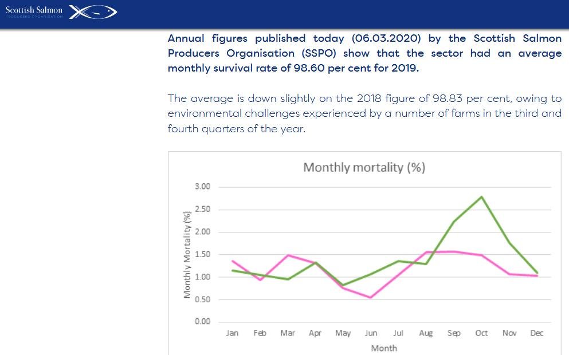Click the green line low point at May
The image size is (569, 355).
[343, 285]
